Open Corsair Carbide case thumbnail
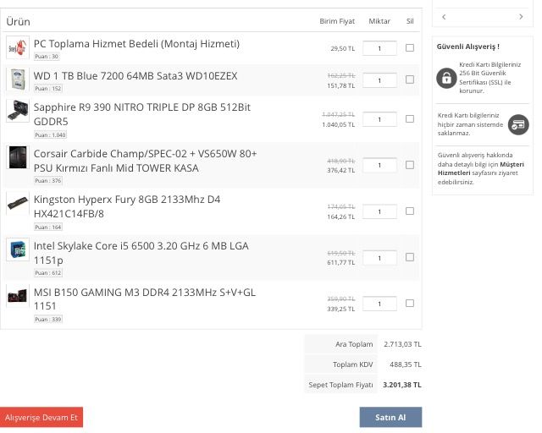 18,157
